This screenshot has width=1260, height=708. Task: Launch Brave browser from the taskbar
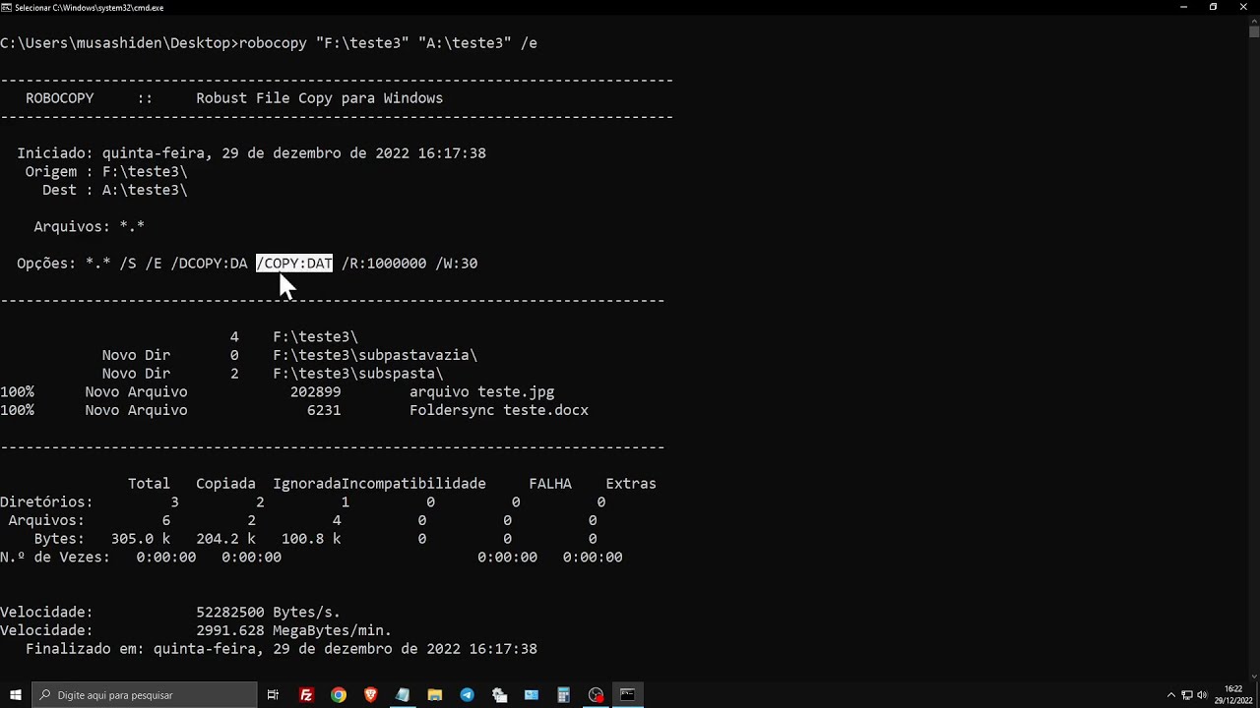tap(370, 695)
